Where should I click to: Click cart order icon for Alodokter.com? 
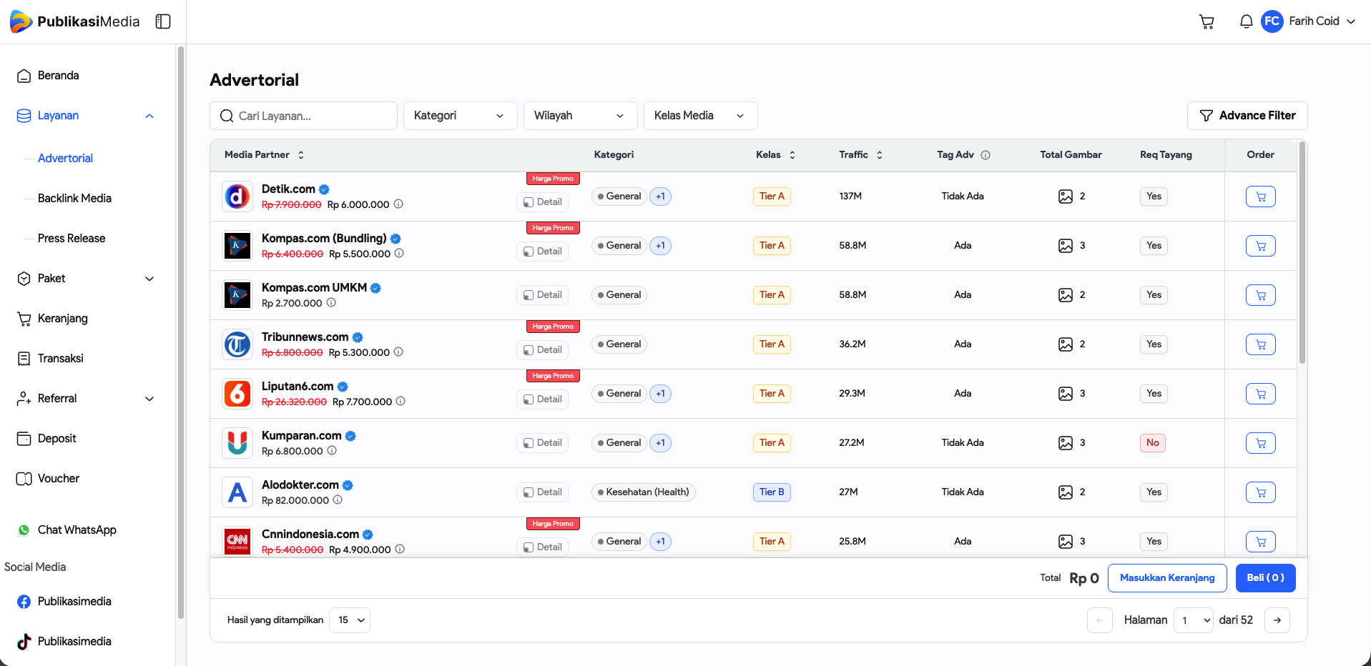pos(1260,492)
